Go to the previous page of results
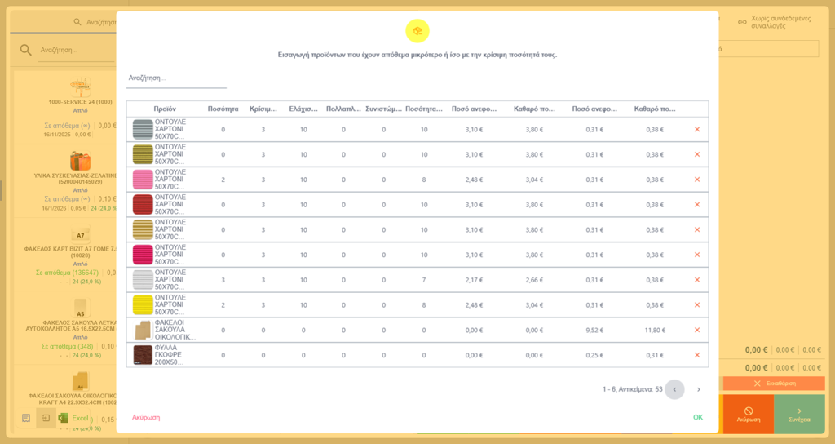This screenshot has height=444, width=835. [674, 389]
